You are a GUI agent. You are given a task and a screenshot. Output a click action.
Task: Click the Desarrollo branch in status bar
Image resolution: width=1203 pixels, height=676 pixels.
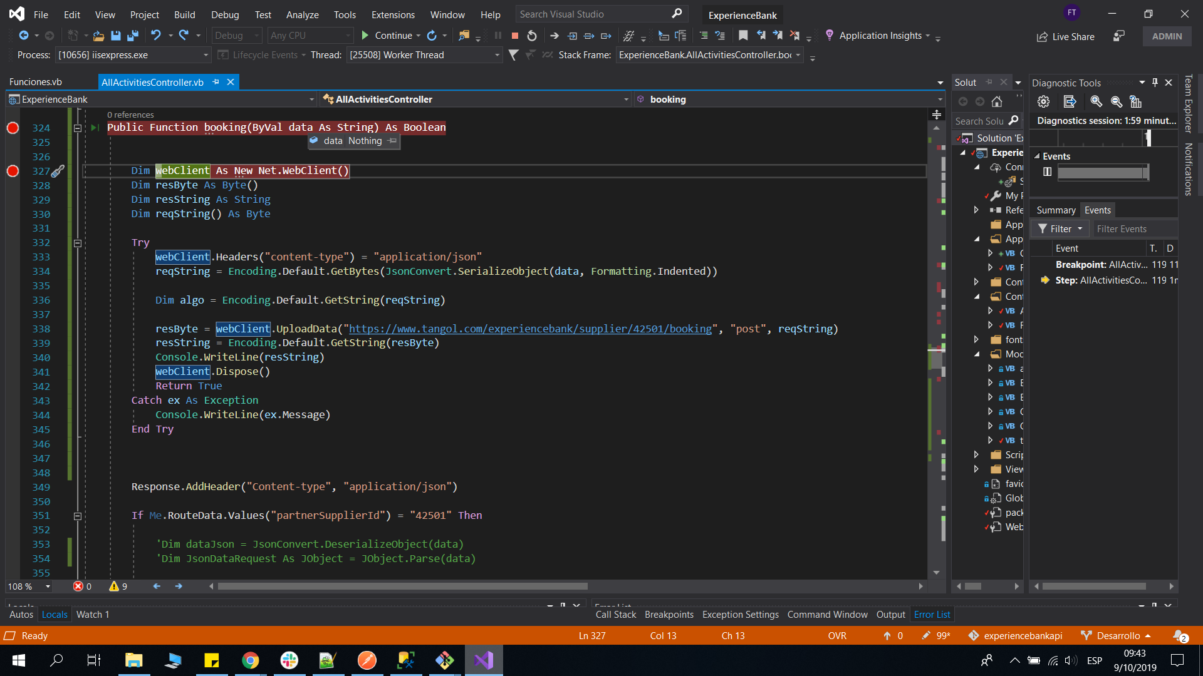pyautogui.click(x=1117, y=636)
